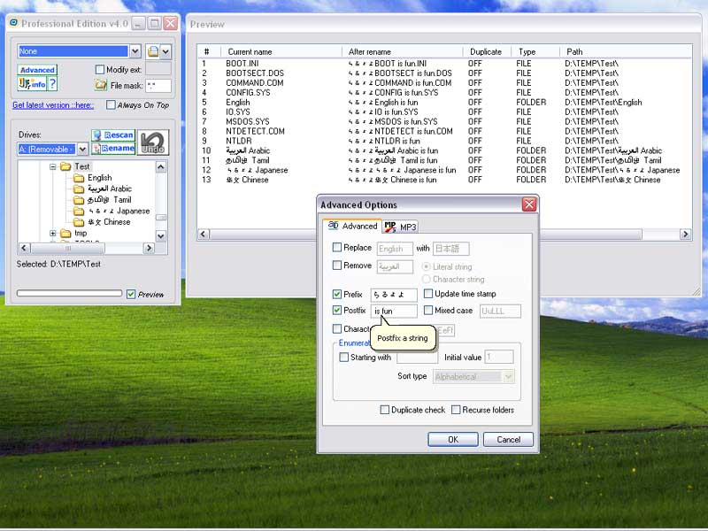Select the Character string radio button

click(x=426, y=279)
